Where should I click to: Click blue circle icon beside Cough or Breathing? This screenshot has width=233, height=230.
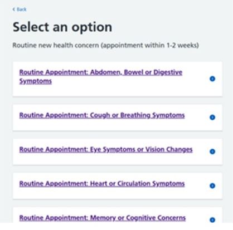click(212, 118)
